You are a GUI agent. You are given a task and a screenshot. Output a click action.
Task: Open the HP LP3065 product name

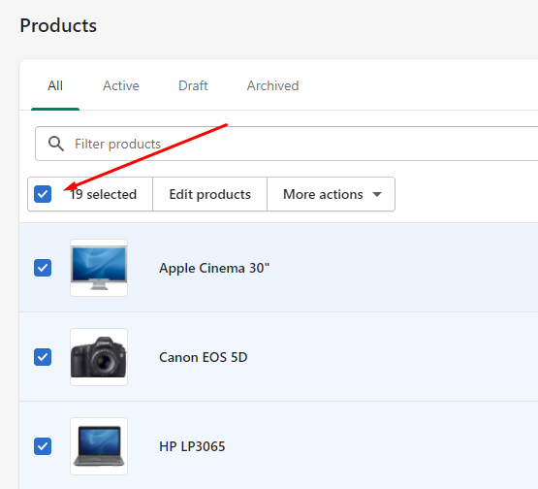pyautogui.click(x=192, y=446)
